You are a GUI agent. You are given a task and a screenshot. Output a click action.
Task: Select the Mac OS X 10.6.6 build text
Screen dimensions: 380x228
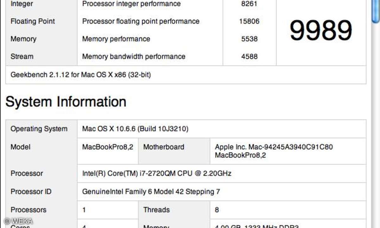click(x=135, y=129)
